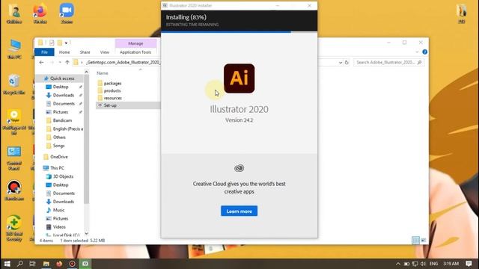
Task: Open the notification center icon
Action: (x=469, y=264)
